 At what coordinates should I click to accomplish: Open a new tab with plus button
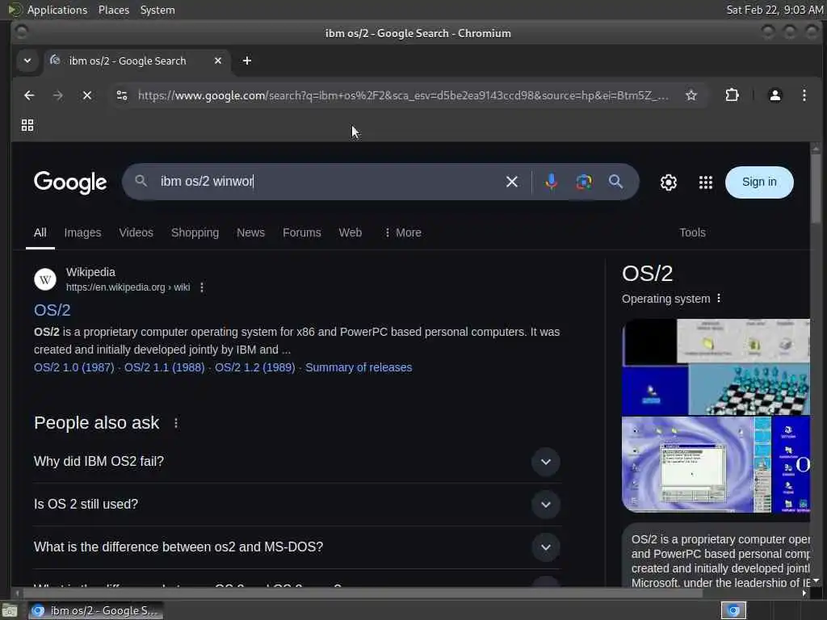click(247, 61)
